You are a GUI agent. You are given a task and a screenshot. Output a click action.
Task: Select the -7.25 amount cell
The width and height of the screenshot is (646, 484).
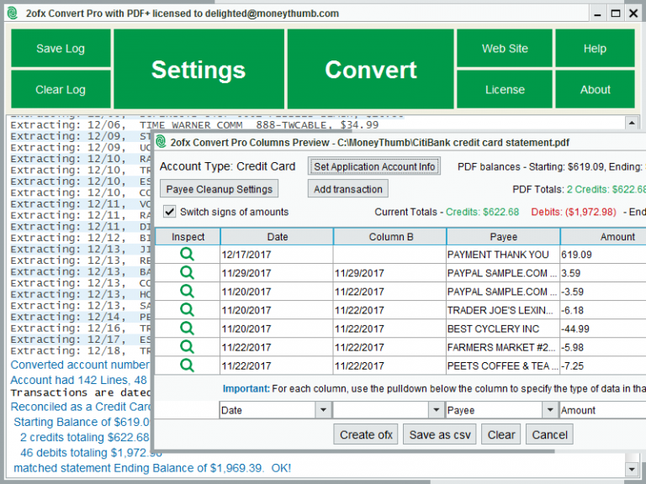[603, 366]
